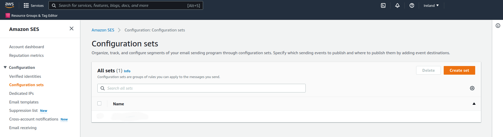Open the Info link next to All sets
503x137 pixels.
pyautogui.click(x=127, y=71)
